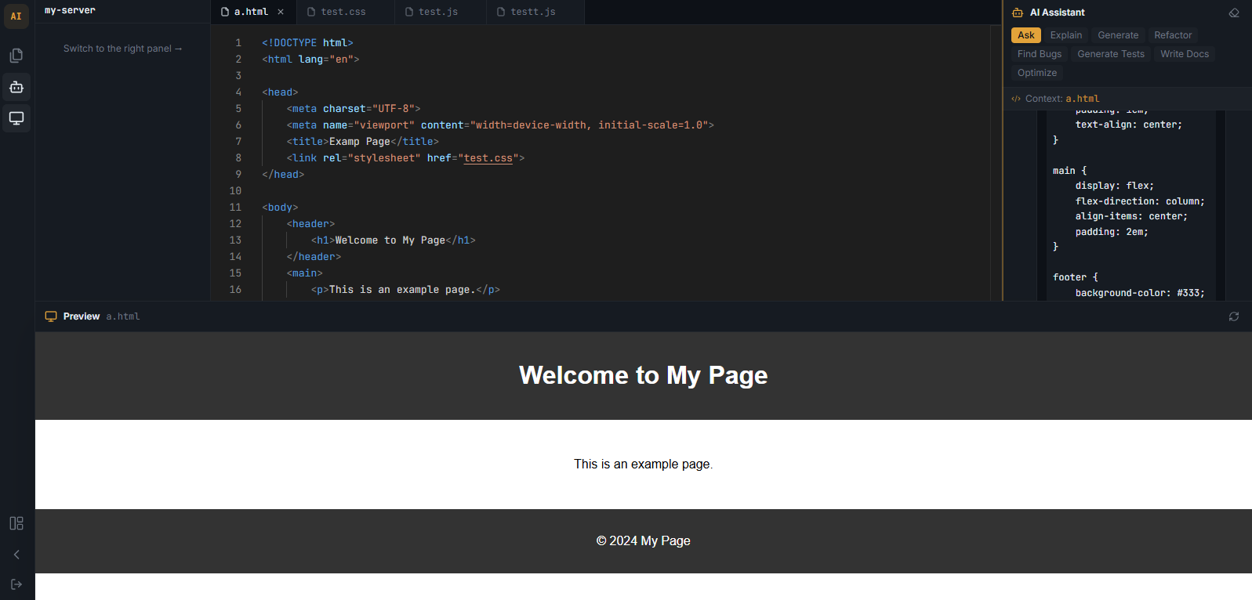Viewport: 1252px width, 600px height.
Task: Click the h1 'Welcome to My Page' code line
Action: 394,240
